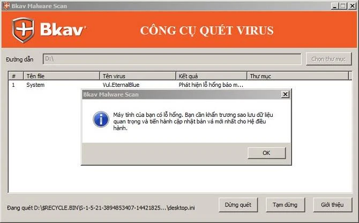Stop scanning with the Dừng quét button

238,205
